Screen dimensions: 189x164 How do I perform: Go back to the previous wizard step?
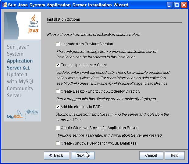click(x=56, y=155)
